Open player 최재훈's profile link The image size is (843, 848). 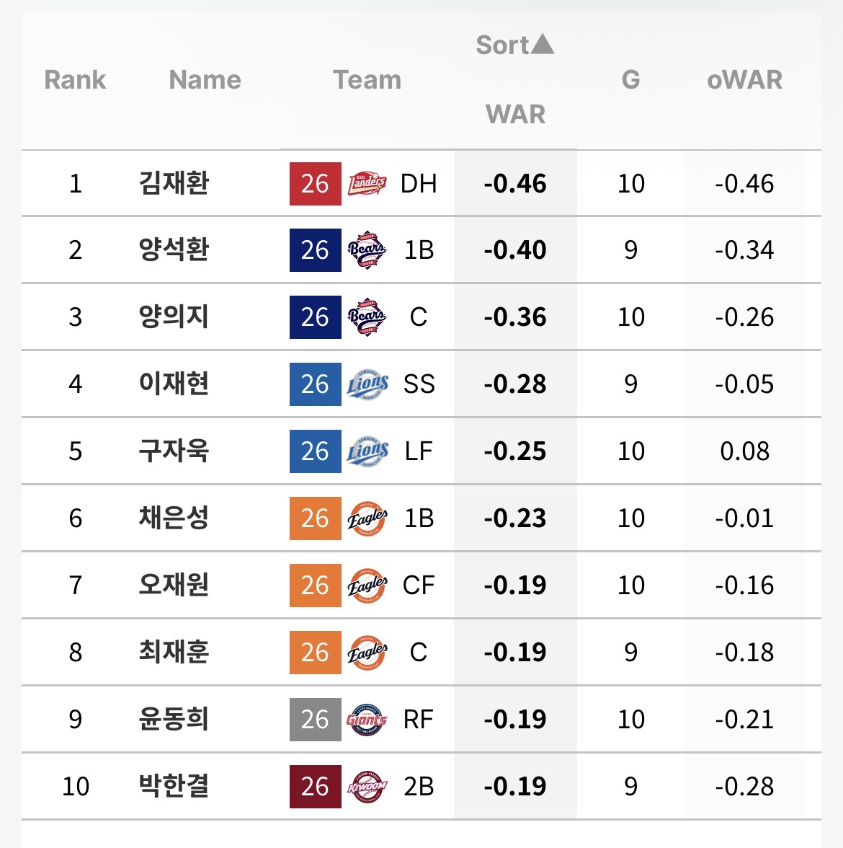pos(174,652)
